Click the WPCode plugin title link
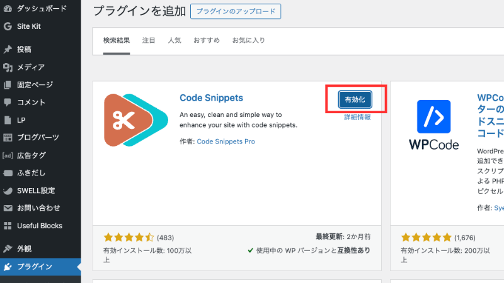This screenshot has height=283, width=504. point(491,115)
